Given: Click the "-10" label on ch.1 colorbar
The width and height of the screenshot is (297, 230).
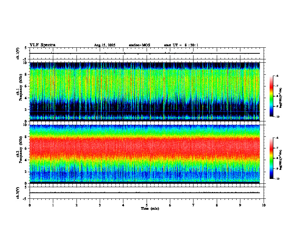Looking at the screenshot, I should (277, 117).
